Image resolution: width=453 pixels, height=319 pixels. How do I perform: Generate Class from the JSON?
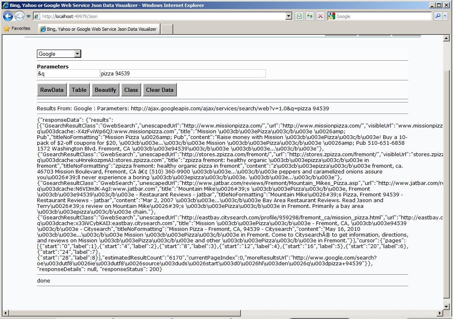pos(131,90)
